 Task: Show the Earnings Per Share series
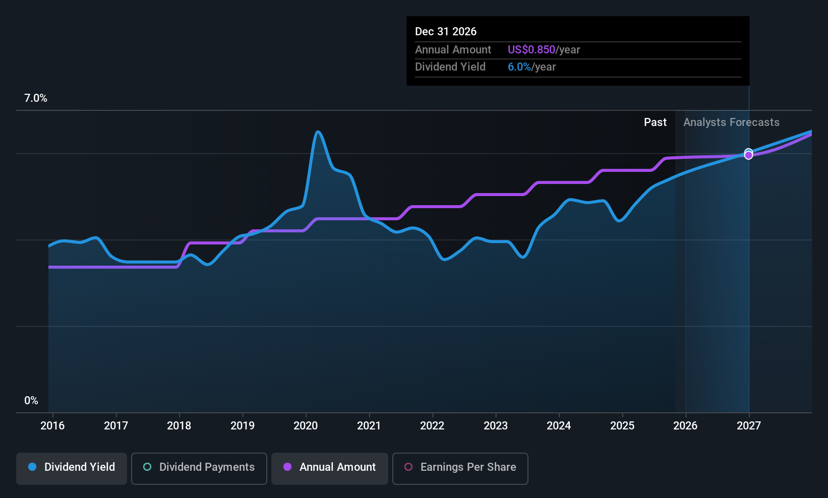pyautogui.click(x=460, y=468)
